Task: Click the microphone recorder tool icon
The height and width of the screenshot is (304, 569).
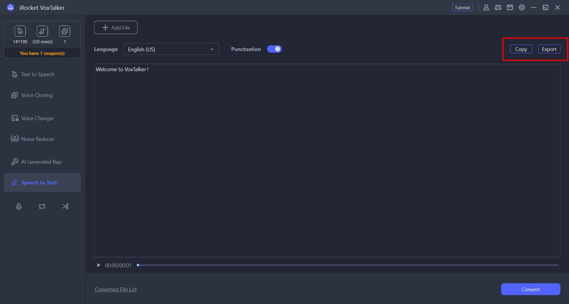Action: [x=18, y=206]
